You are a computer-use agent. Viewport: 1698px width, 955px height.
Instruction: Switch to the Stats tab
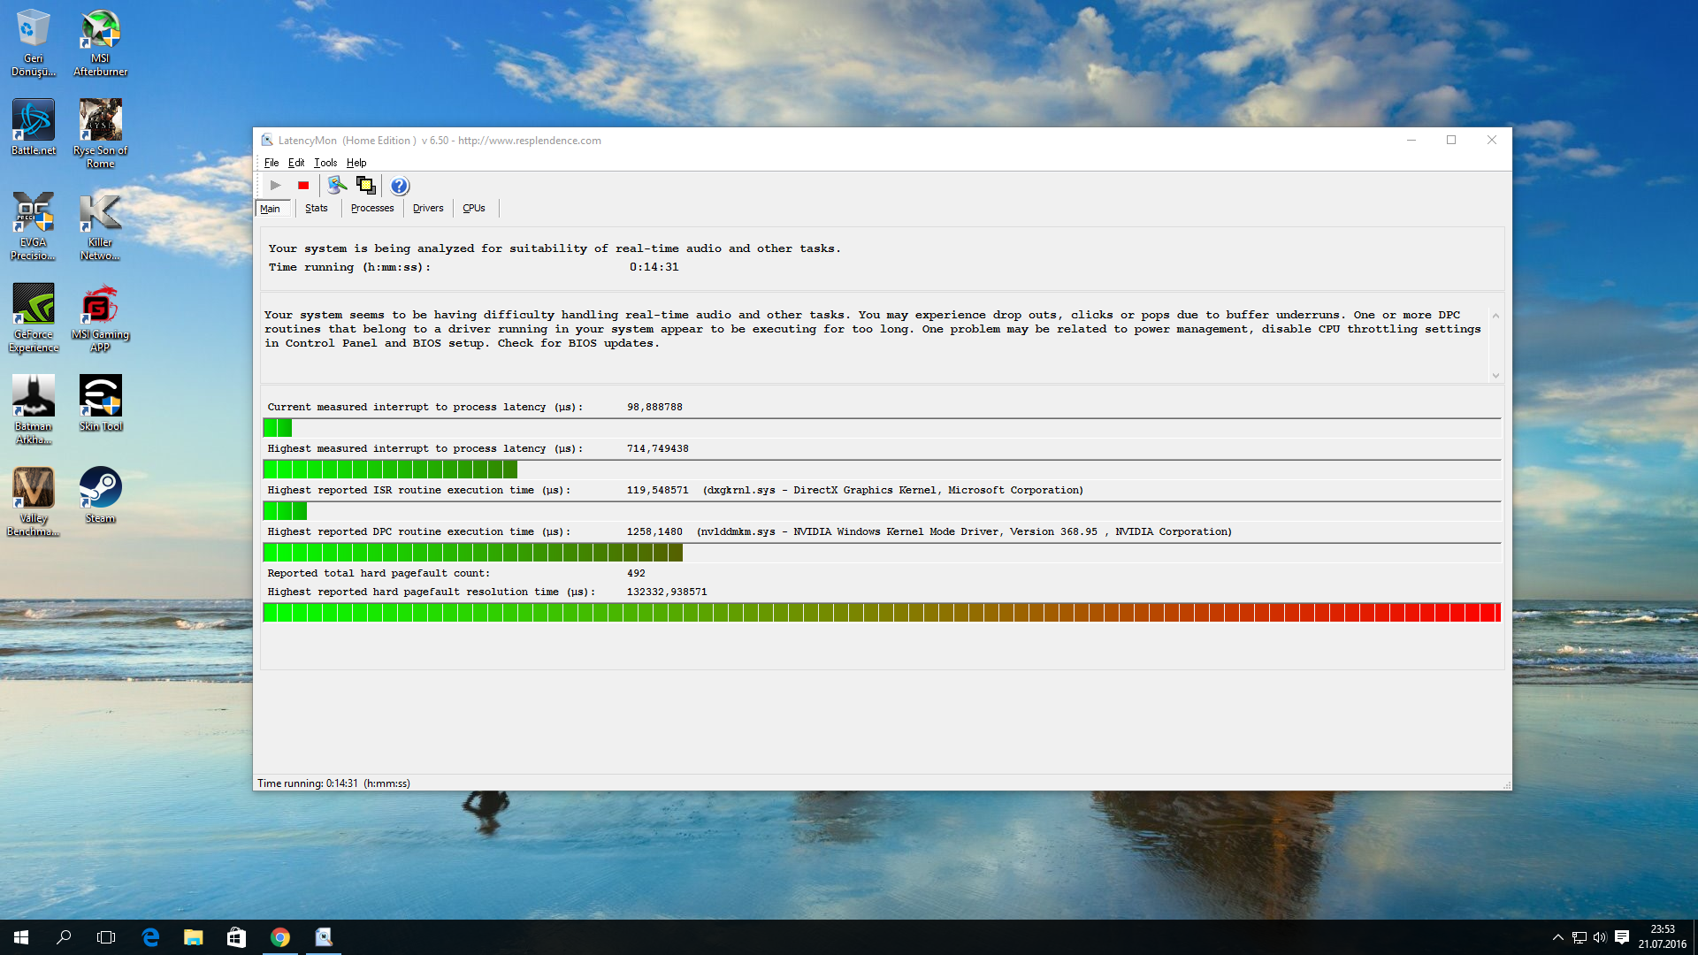(x=317, y=209)
